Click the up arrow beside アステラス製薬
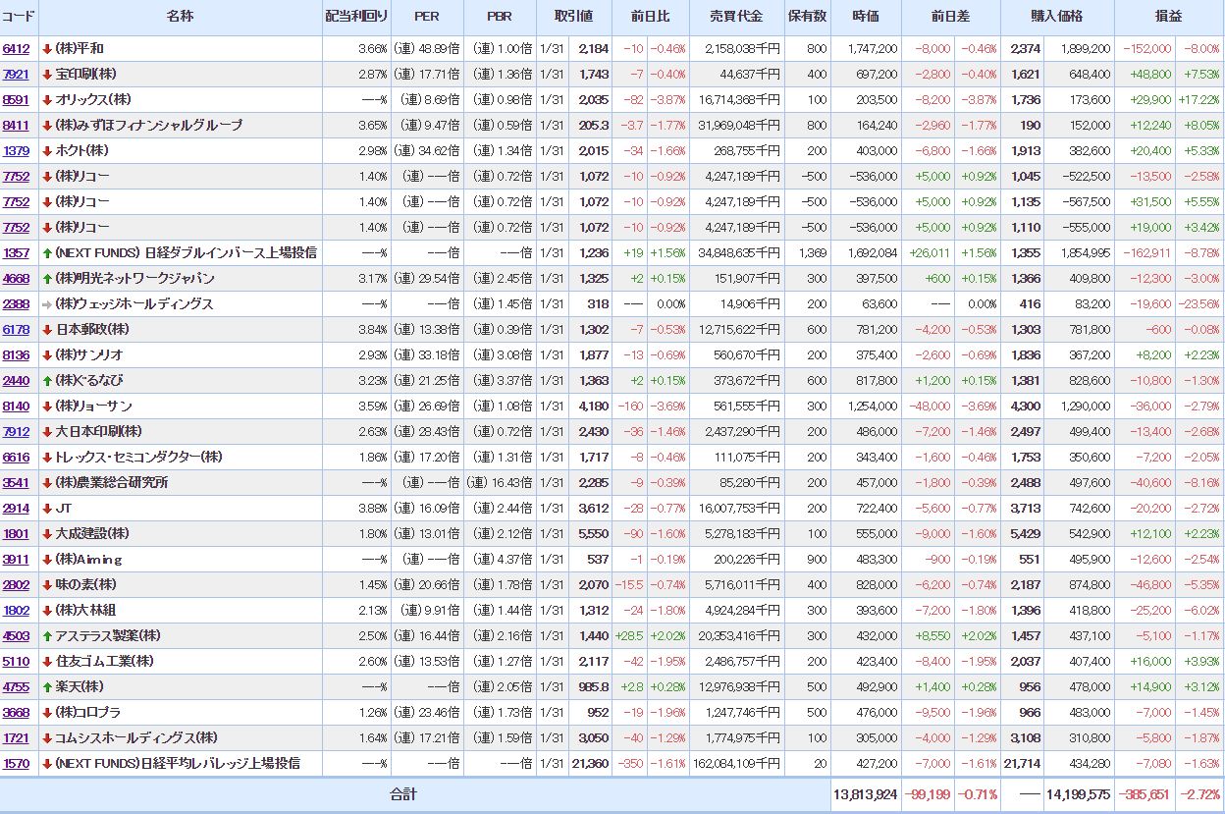Screen dimensions: 1225x814 pyautogui.click(x=47, y=636)
